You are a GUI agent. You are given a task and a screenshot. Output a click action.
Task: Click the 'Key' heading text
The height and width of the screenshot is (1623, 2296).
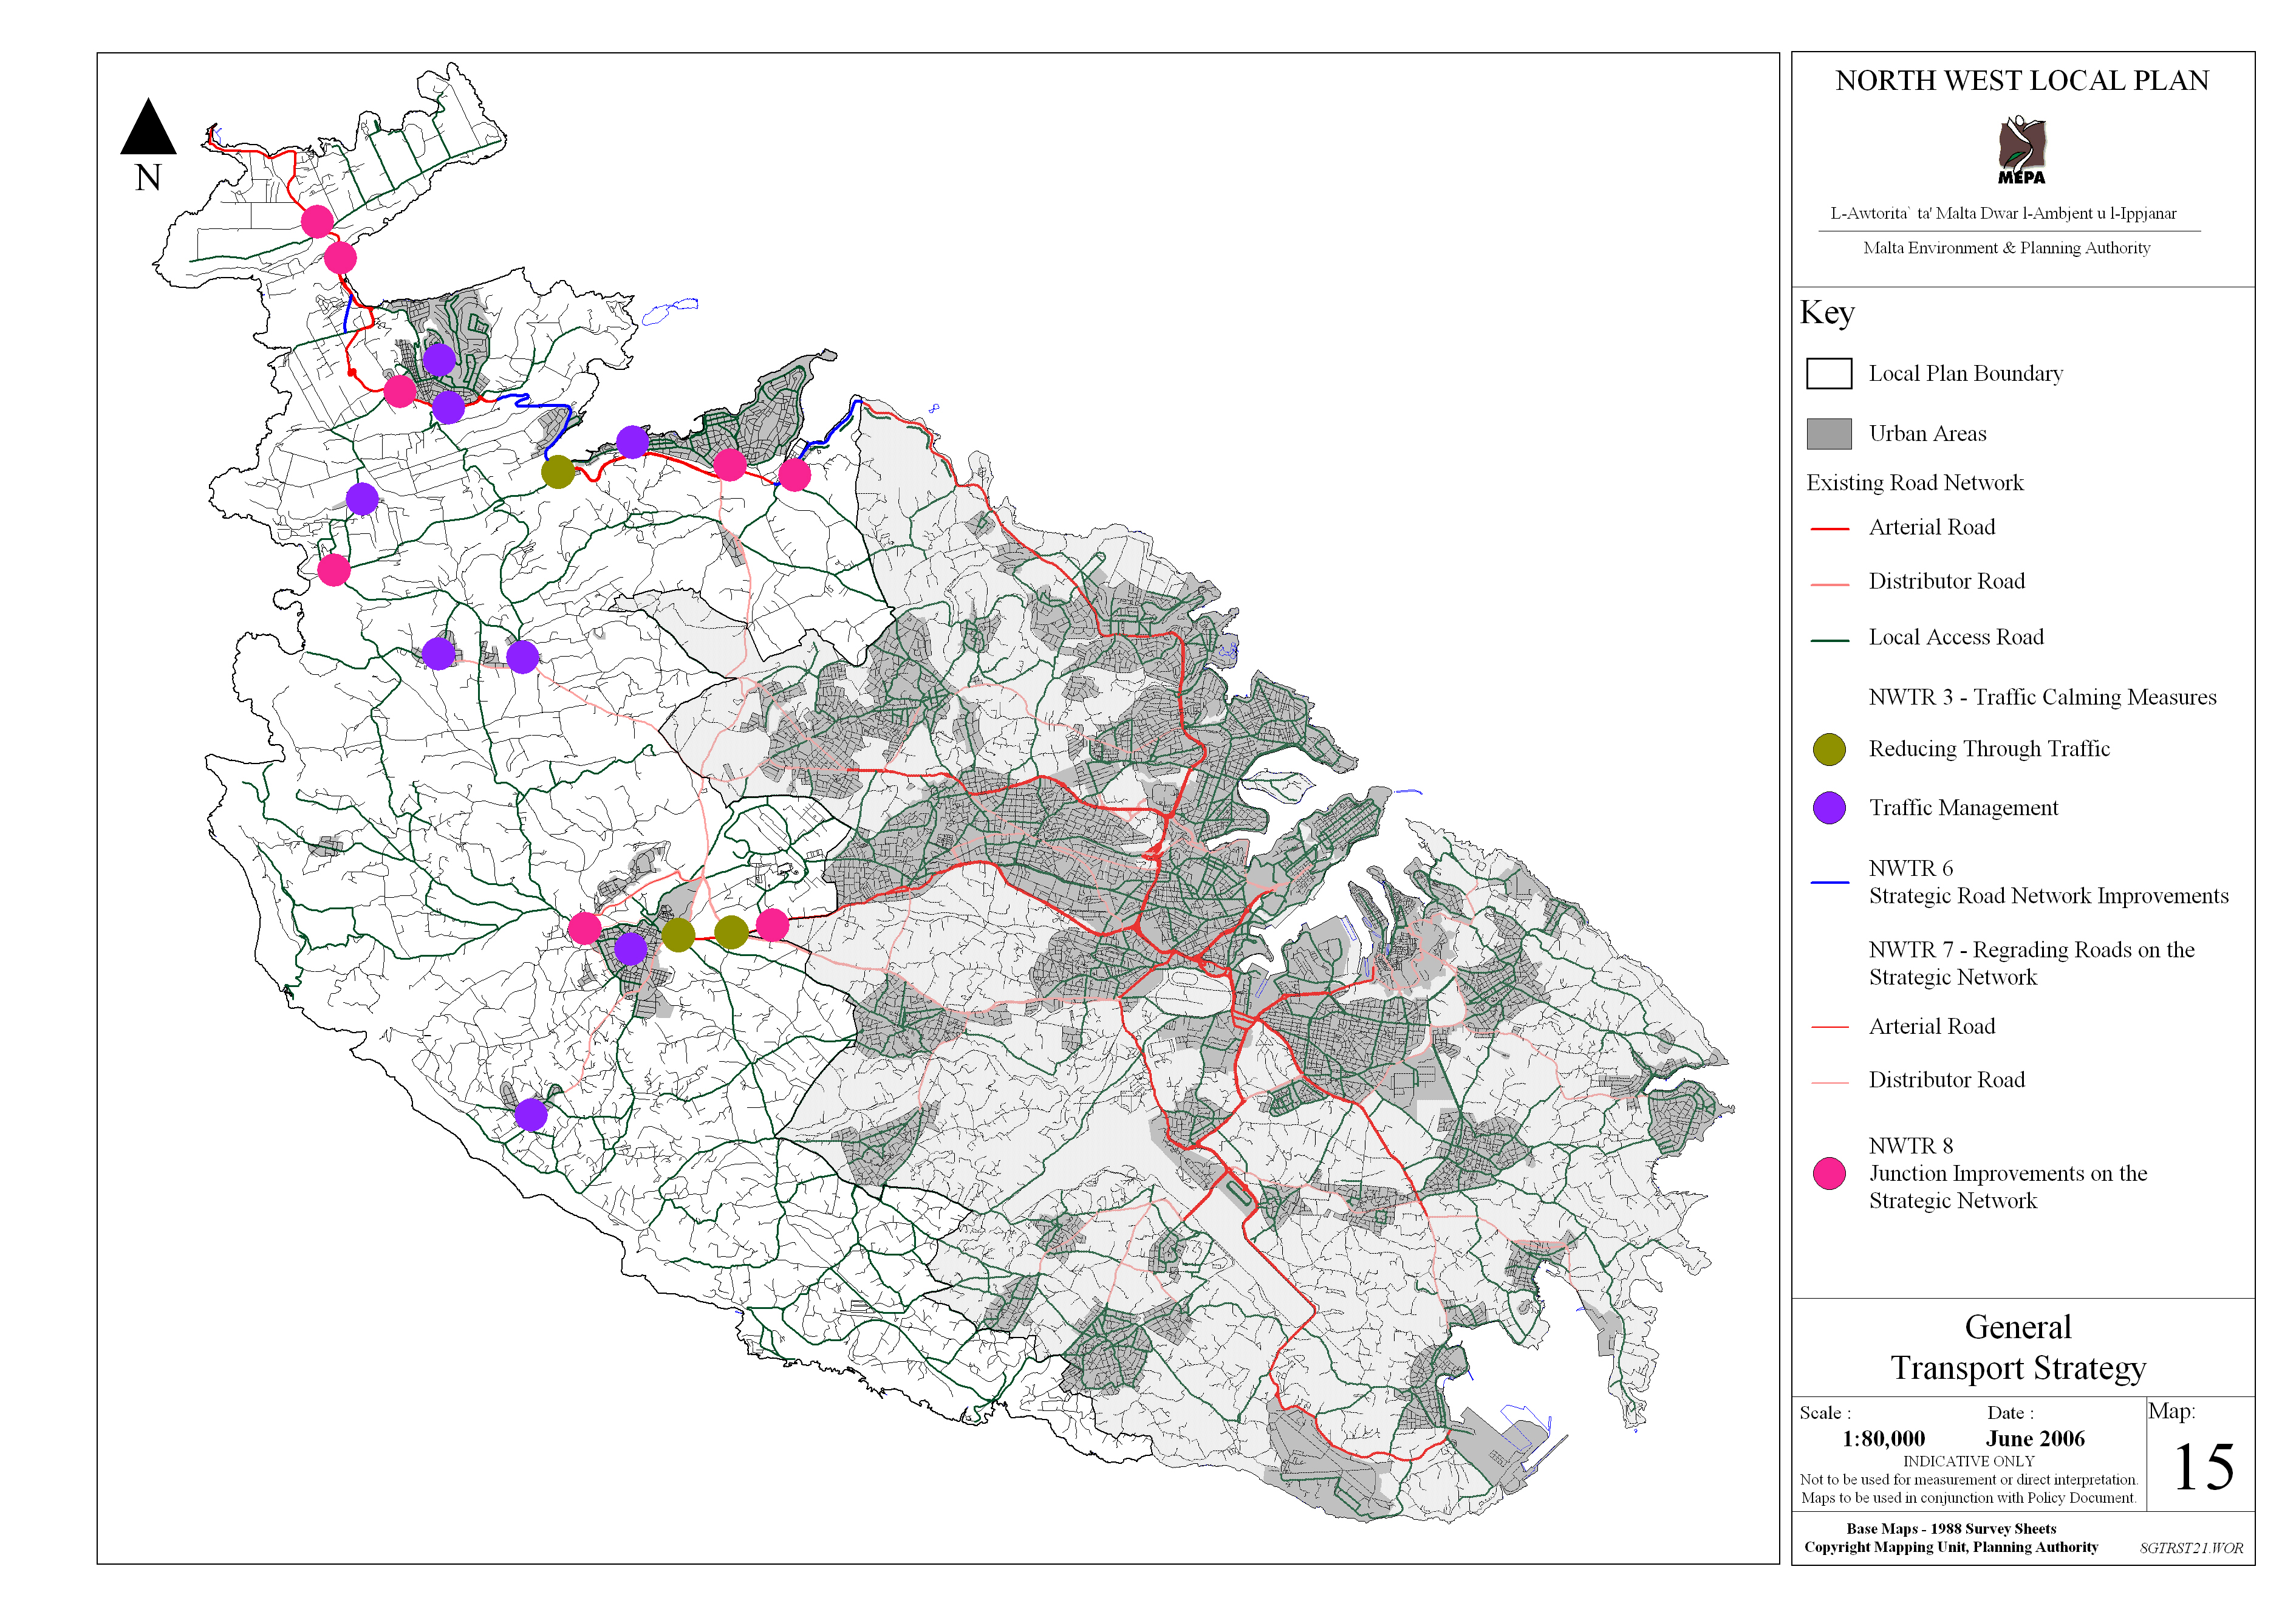pos(1827,313)
